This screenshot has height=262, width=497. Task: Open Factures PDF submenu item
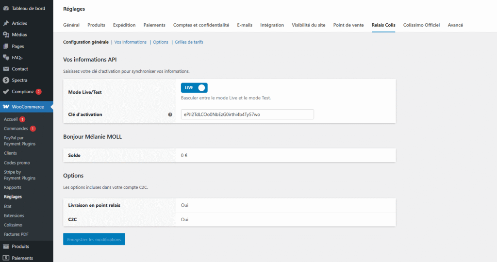[16, 234]
